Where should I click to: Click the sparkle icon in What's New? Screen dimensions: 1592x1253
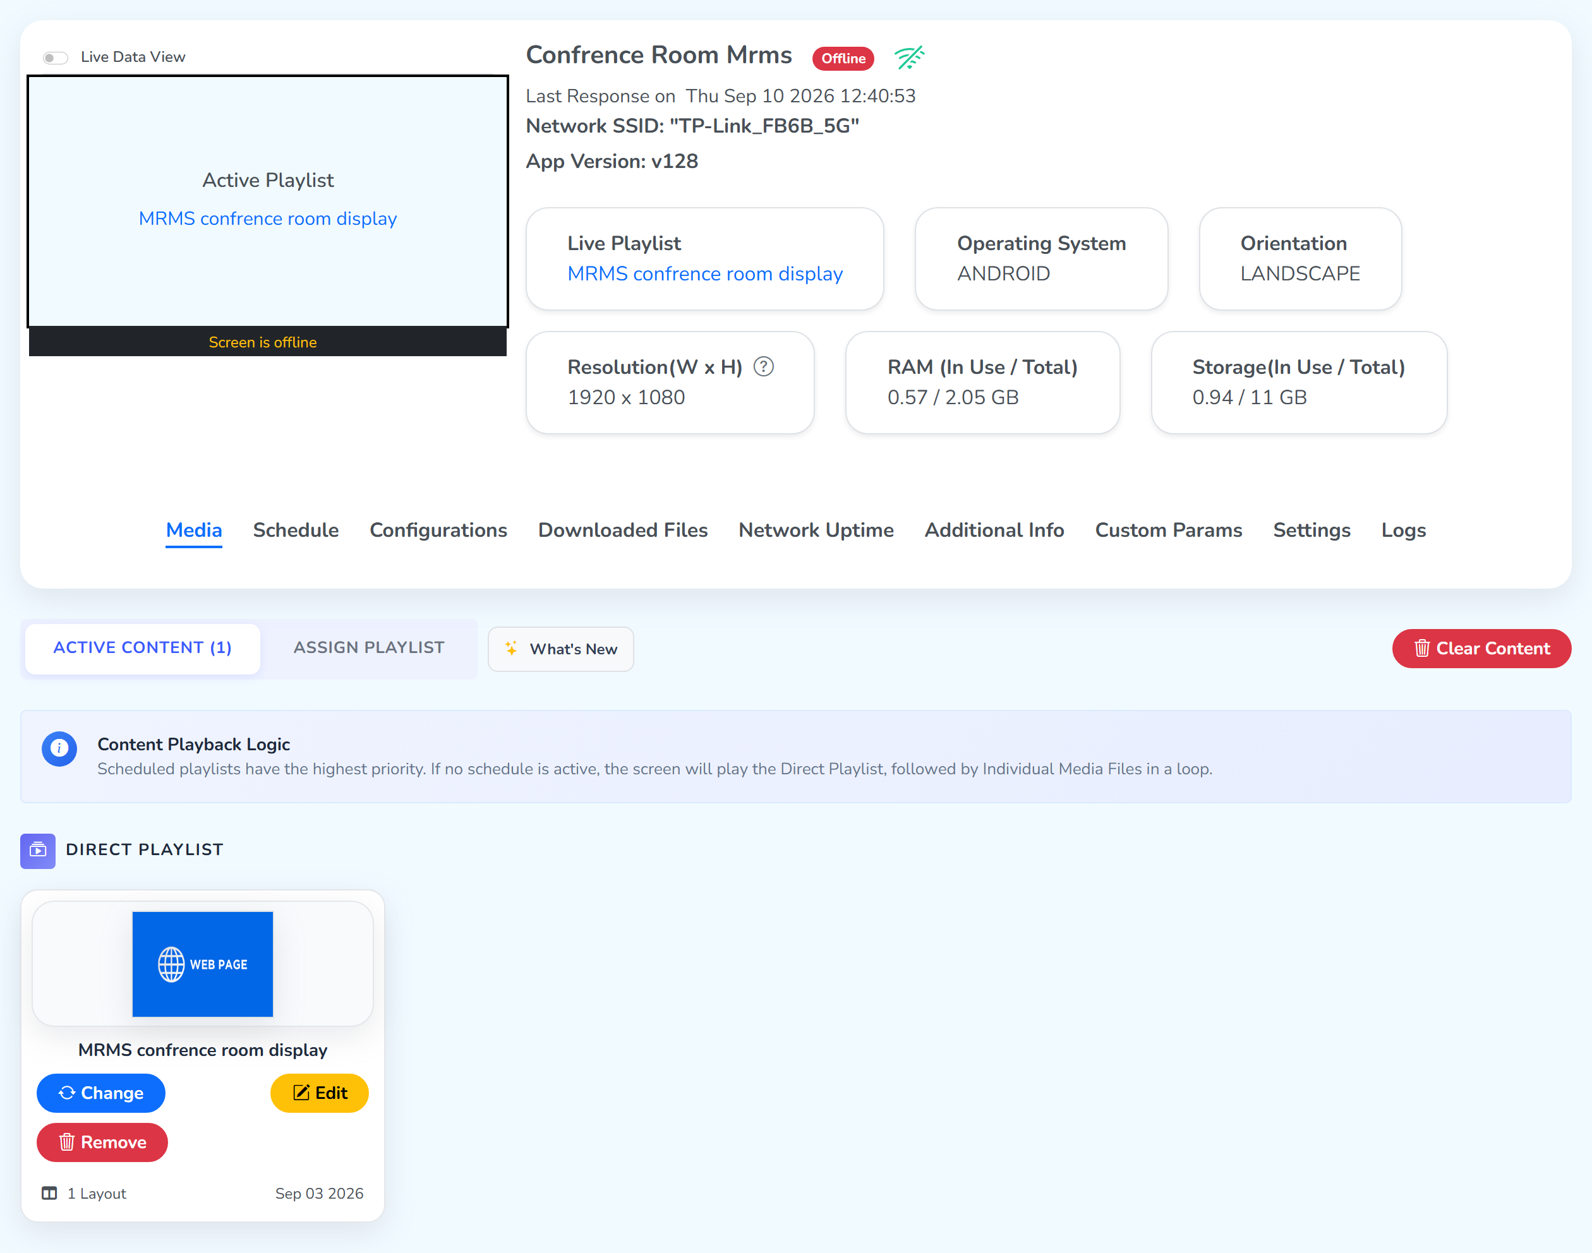[511, 649]
